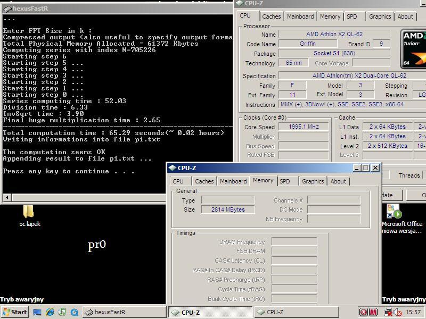426x319 pixels.
Task: Click the Family field value F
Action: [292, 85]
